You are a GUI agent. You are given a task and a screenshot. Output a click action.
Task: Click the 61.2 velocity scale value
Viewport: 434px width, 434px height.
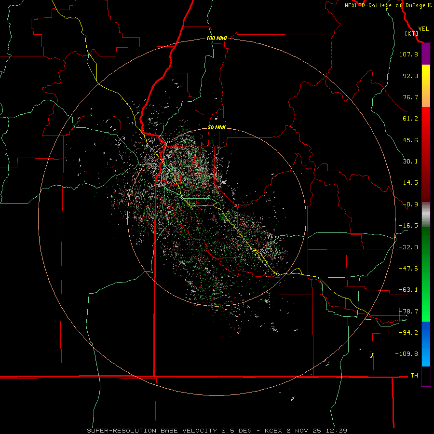click(410, 119)
